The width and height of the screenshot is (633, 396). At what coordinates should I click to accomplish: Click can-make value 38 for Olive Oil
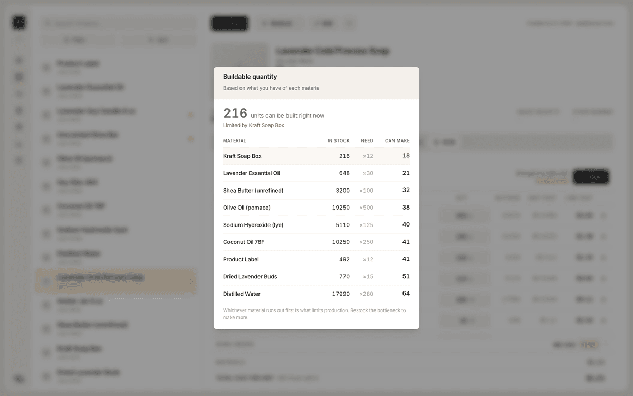[x=406, y=208]
